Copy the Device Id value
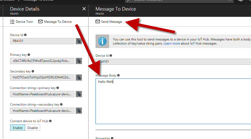This screenshot has width=251, height=139. pos(79,41)
